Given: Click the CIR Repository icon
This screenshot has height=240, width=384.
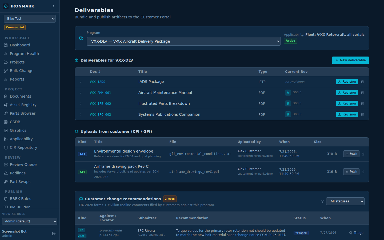Looking at the screenshot, I should click(x=6, y=147).
